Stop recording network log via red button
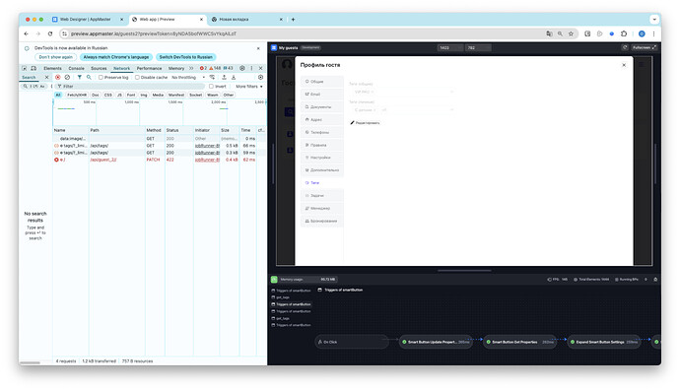 [x=58, y=77]
